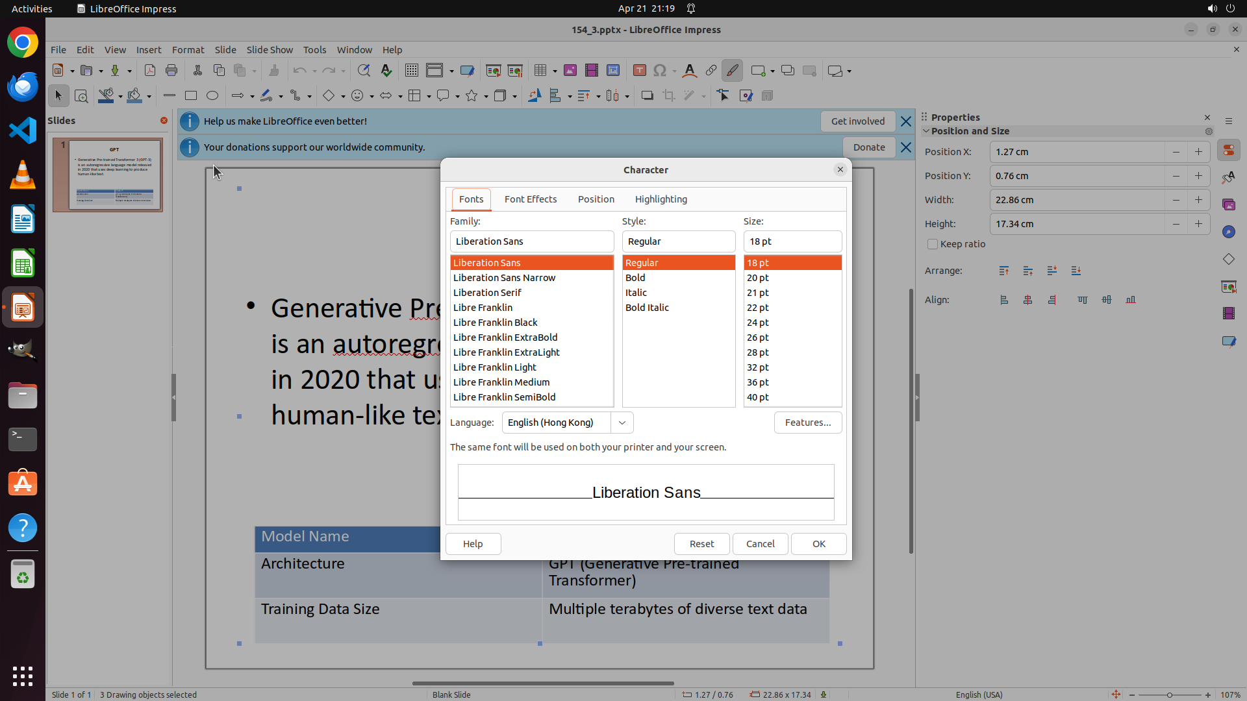Select the Ellipse drawing tool

[212, 96]
